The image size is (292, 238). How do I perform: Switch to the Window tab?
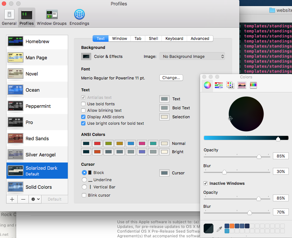point(120,38)
